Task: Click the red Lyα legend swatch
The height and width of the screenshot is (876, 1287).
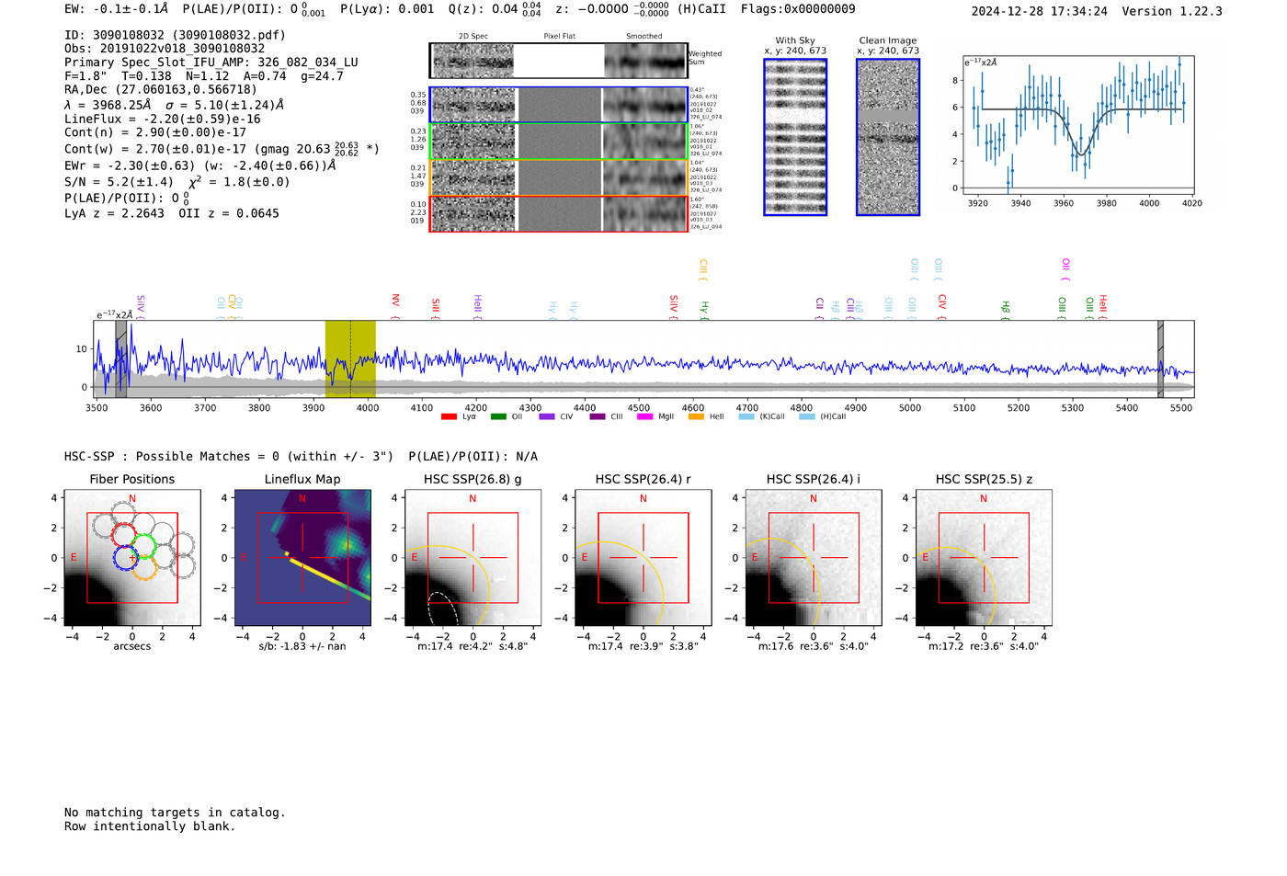Action: [449, 417]
